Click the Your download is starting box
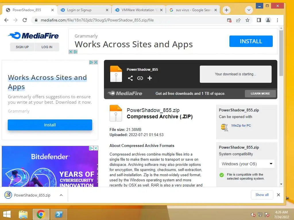 [x=235, y=74]
